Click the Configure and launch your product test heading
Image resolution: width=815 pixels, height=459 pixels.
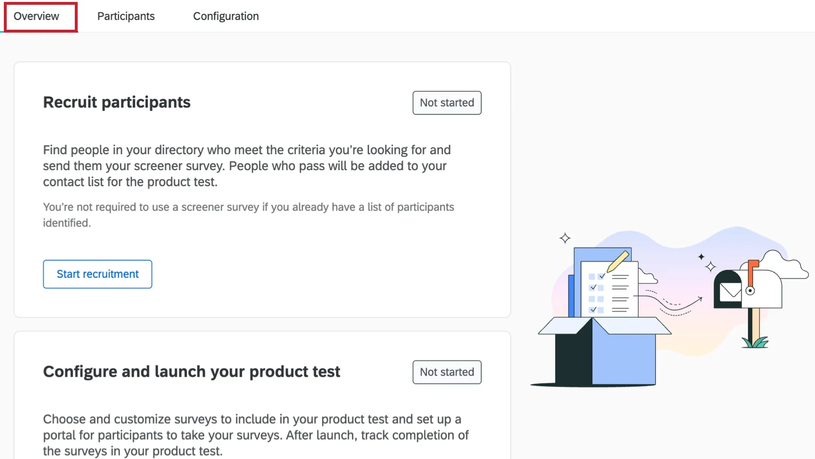191,371
